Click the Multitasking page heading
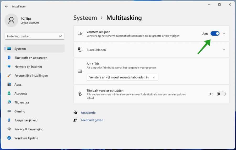This screenshot has height=150, width=236. pyautogui.click(x=124, y=18)
